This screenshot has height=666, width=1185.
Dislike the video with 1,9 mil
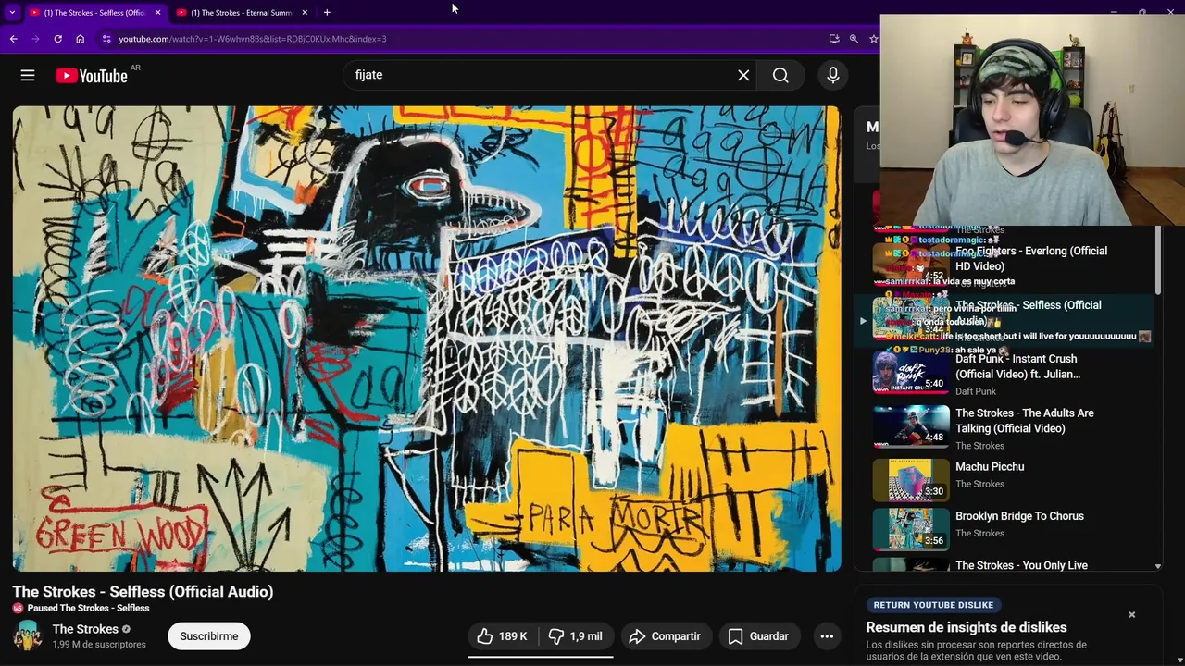click(x=575, y=636)
